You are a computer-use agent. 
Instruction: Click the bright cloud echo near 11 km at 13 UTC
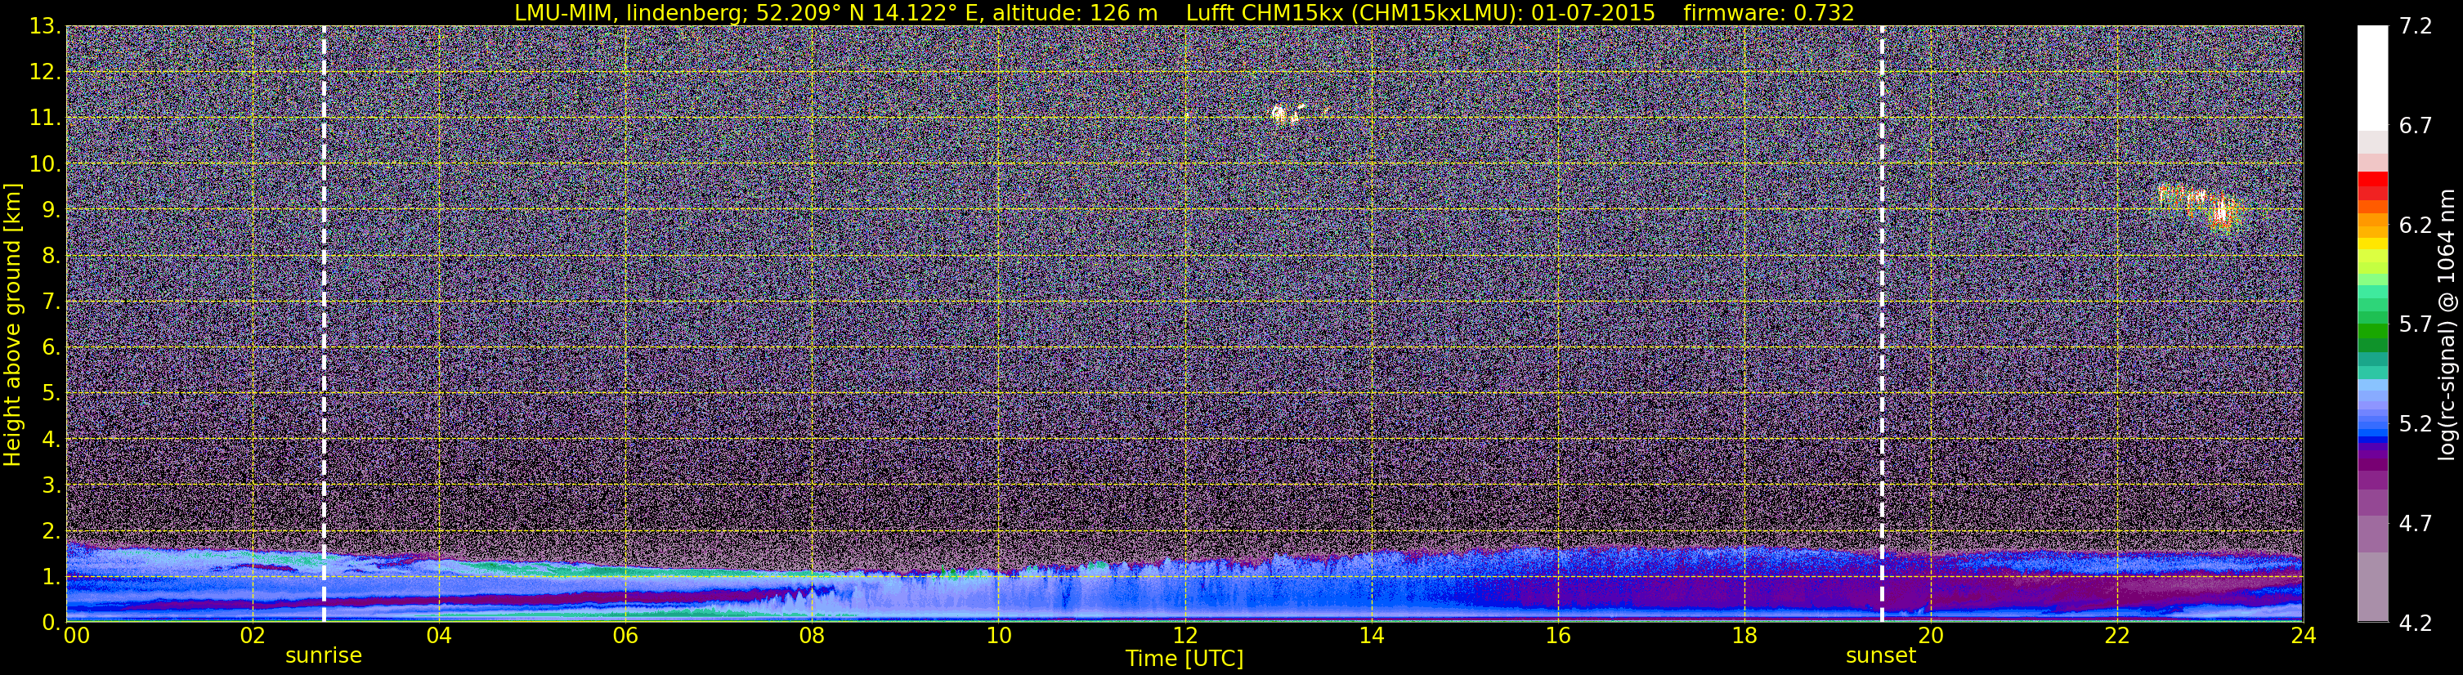pyautogui.click(x=1288, y=114)
